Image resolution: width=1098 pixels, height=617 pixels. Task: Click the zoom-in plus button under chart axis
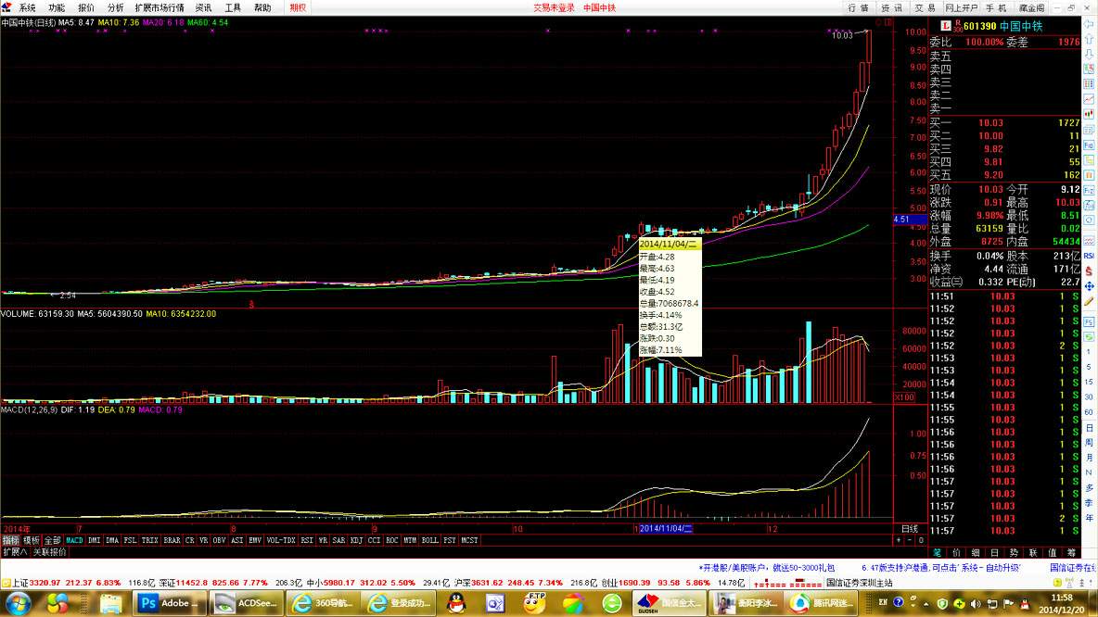899,540
